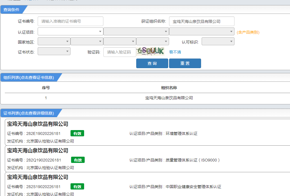Open the second 国家地区 dropdown
The width and height of the screenshot is (290, 196).
[87, 41]
